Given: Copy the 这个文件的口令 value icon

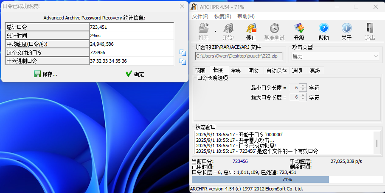Looking at the screenshot, I should (183, 52).
